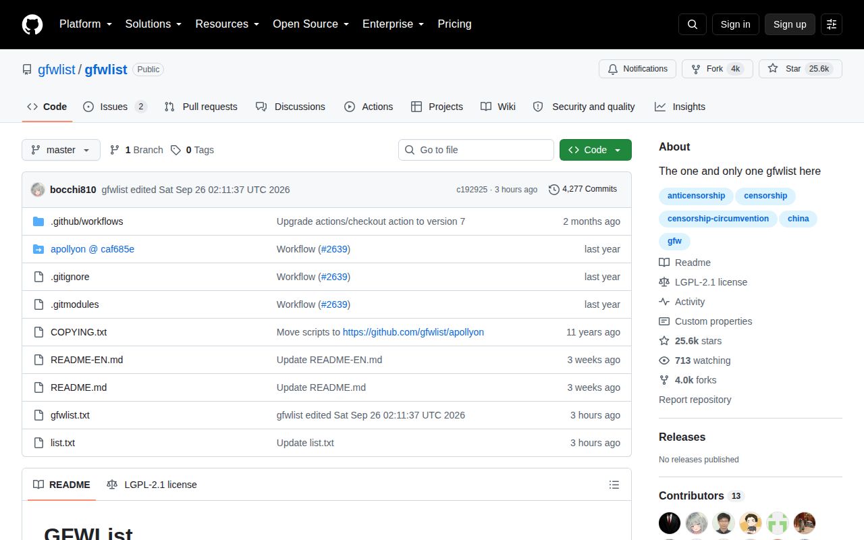
Task: Open the github.com/gfwlist/apollyon commit link
Action: pyautogui.click(x=413, y=332)
